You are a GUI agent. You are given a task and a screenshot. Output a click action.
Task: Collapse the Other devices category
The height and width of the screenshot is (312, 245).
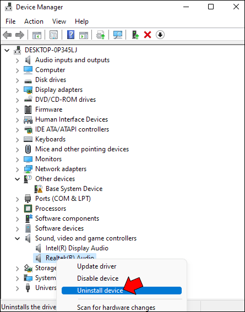(17, 179)
